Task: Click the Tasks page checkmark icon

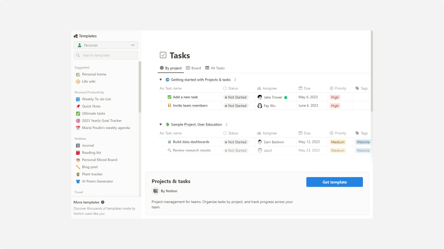Action: pos(163,55)
